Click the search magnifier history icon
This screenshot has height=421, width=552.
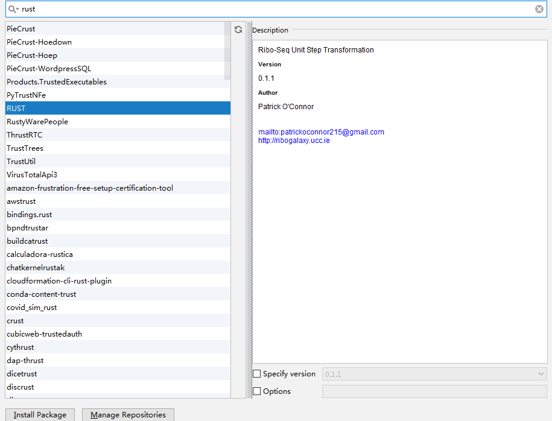(13, 9)
